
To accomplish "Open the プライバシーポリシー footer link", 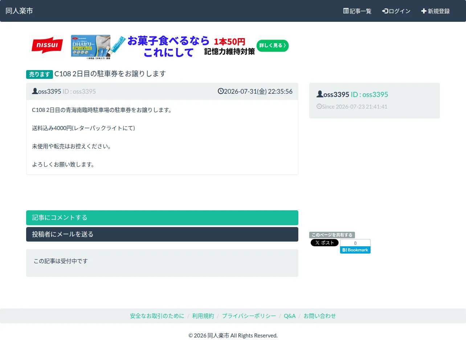I will point(249,316).
